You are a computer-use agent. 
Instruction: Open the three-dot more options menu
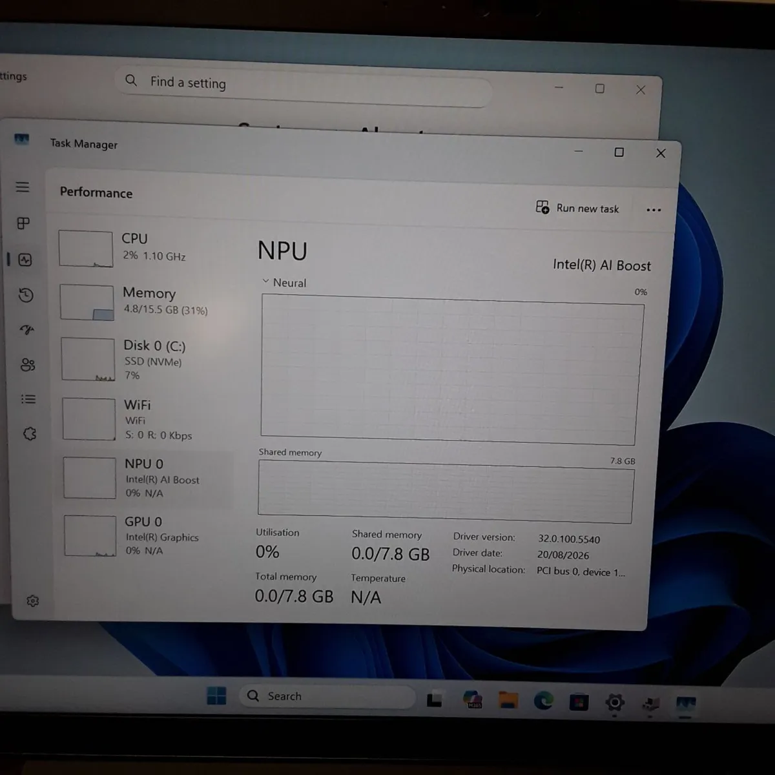[x=654, y=210]
